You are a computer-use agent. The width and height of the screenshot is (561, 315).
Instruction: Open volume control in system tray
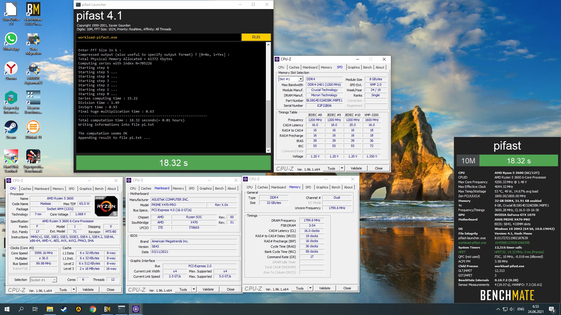pos(512,309)
